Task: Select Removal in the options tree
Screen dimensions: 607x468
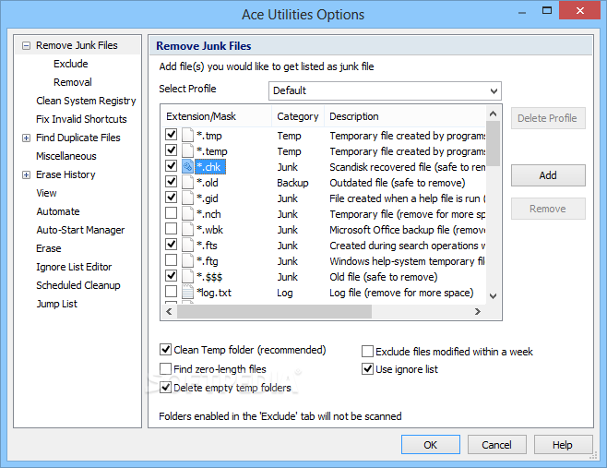Action: [73, 82]
